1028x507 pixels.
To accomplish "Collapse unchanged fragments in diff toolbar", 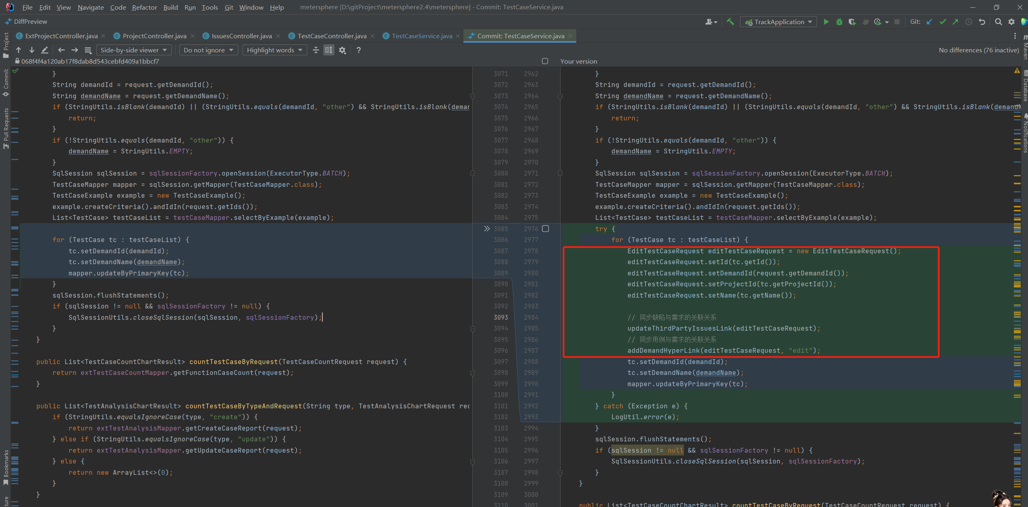I will (316, 50).
